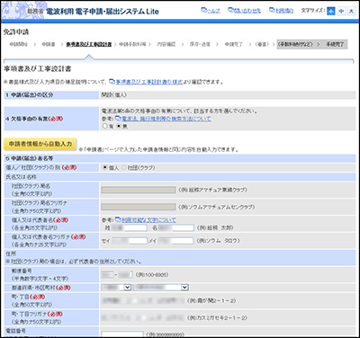Click the icon before 利用可能な文字について link

pos(118,220)
